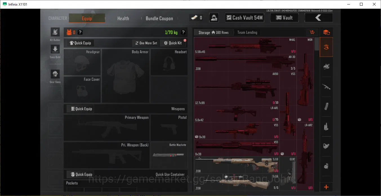Image resolution: width=381 pixels, height=196 pixels.
Task: Click the auto-organize stack icon
Action: click(326, 32)
